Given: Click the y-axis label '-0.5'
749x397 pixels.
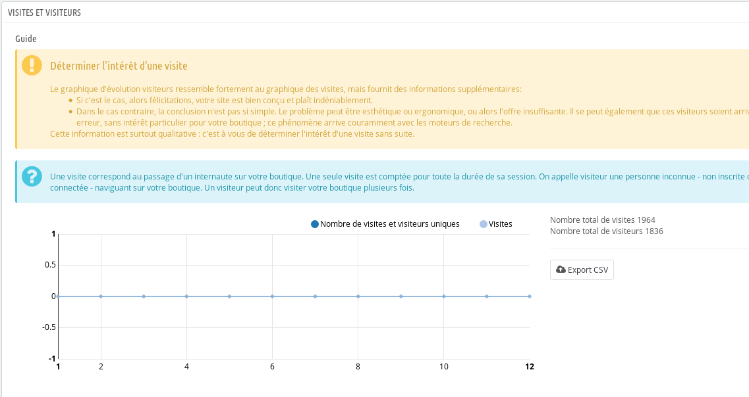Looking at the screenshot, I should tap(49, 327).
